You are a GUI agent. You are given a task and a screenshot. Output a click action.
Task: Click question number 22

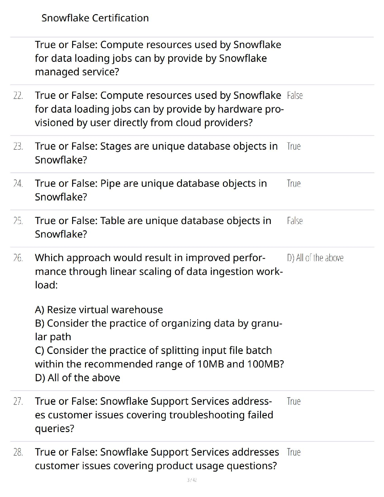(x=18, y=95)
